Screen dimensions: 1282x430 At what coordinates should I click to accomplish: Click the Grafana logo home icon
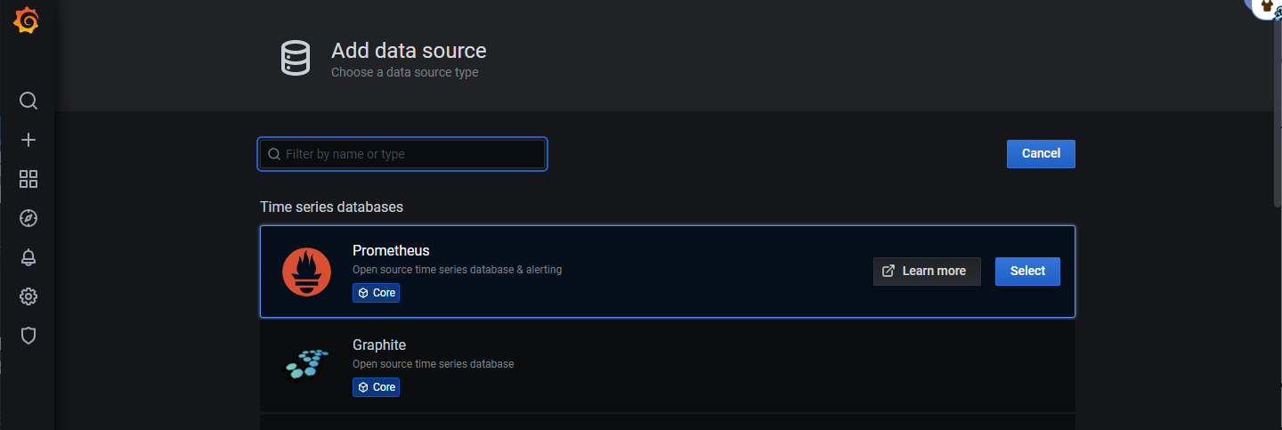27,20
